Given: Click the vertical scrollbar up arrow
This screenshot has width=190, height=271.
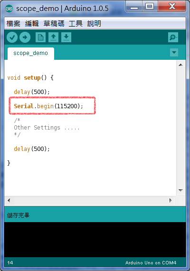Looking at the screenshot, I should coord(180,65).
